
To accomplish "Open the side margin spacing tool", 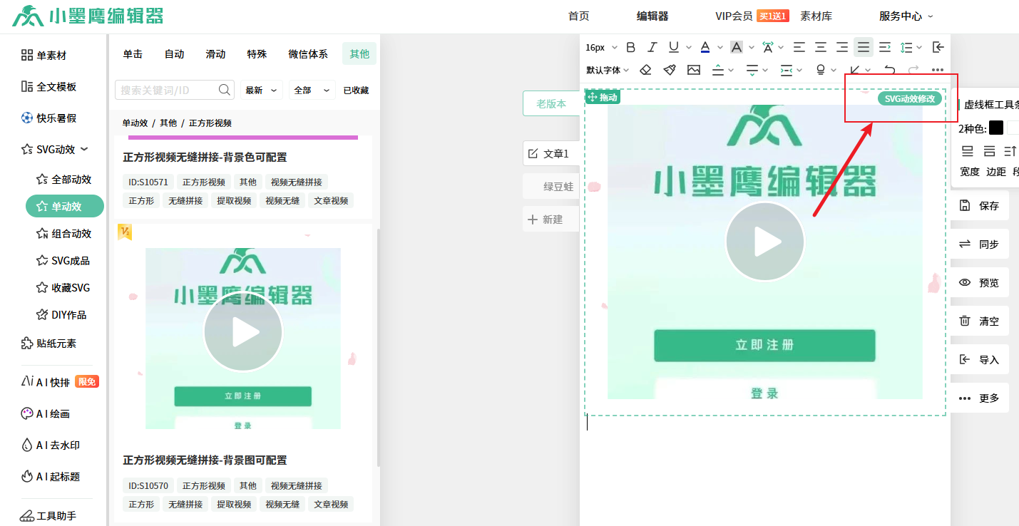I will tap(787, 70).
